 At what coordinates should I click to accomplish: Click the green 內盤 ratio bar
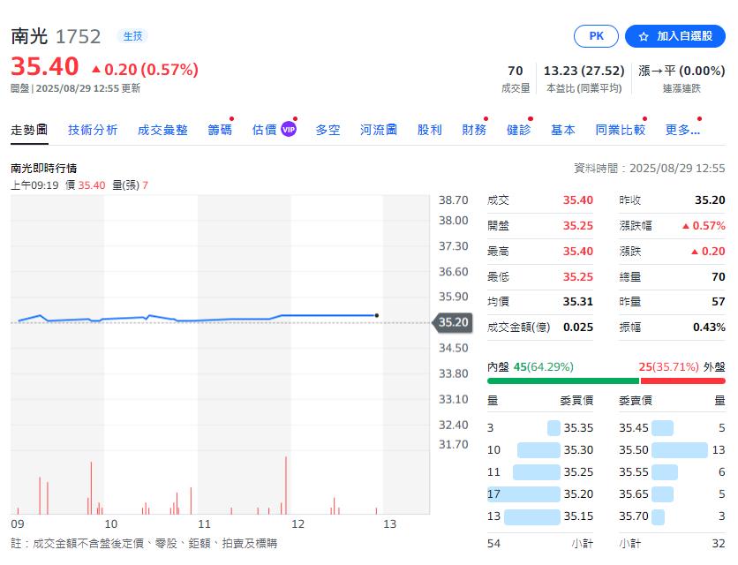(563, 380)
